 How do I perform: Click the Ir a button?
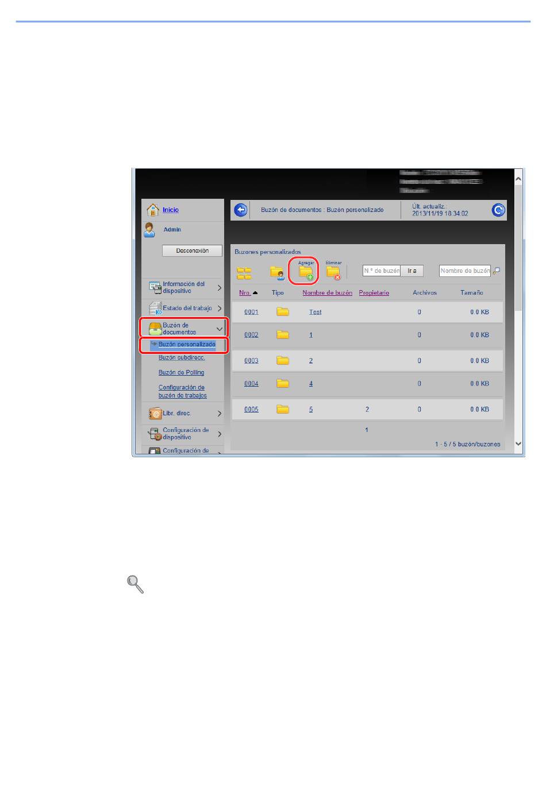(x=412, y=271)
